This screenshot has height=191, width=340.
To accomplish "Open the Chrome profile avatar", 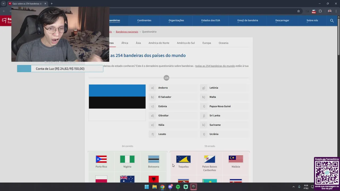I will [330, 11].
